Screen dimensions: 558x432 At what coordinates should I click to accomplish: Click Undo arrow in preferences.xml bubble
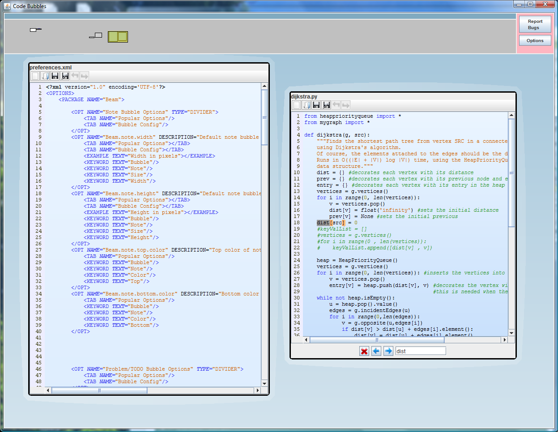coord(75,76)
